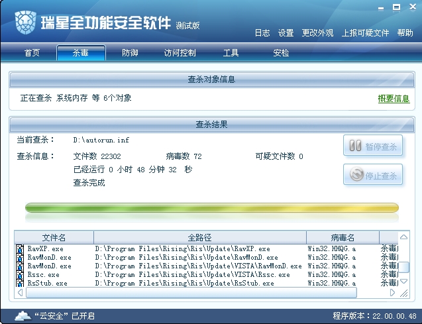Select the Rssc.exe file name
Viewport: 422px width, 324px height.
pyautogui.click(x=43, y=275)
